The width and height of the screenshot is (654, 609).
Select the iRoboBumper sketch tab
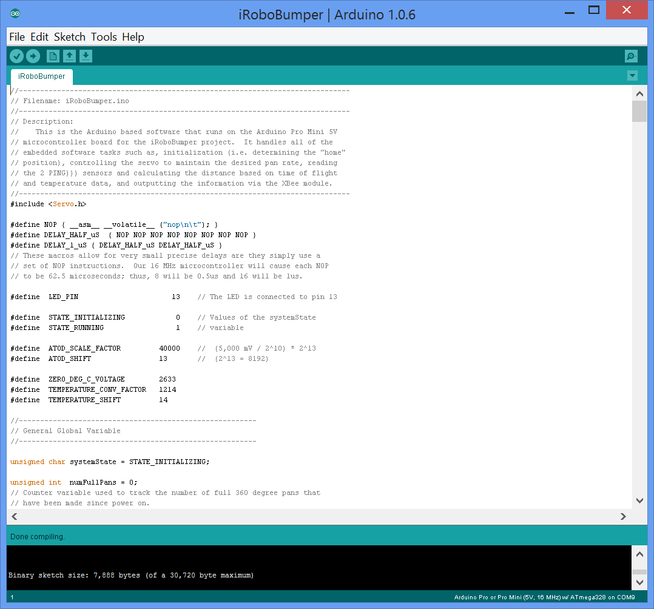42,77
